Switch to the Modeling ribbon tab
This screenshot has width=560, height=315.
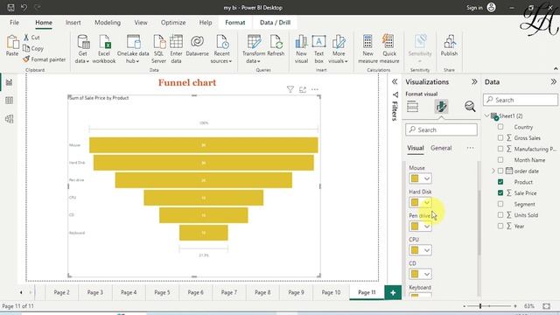pos(107,23)
